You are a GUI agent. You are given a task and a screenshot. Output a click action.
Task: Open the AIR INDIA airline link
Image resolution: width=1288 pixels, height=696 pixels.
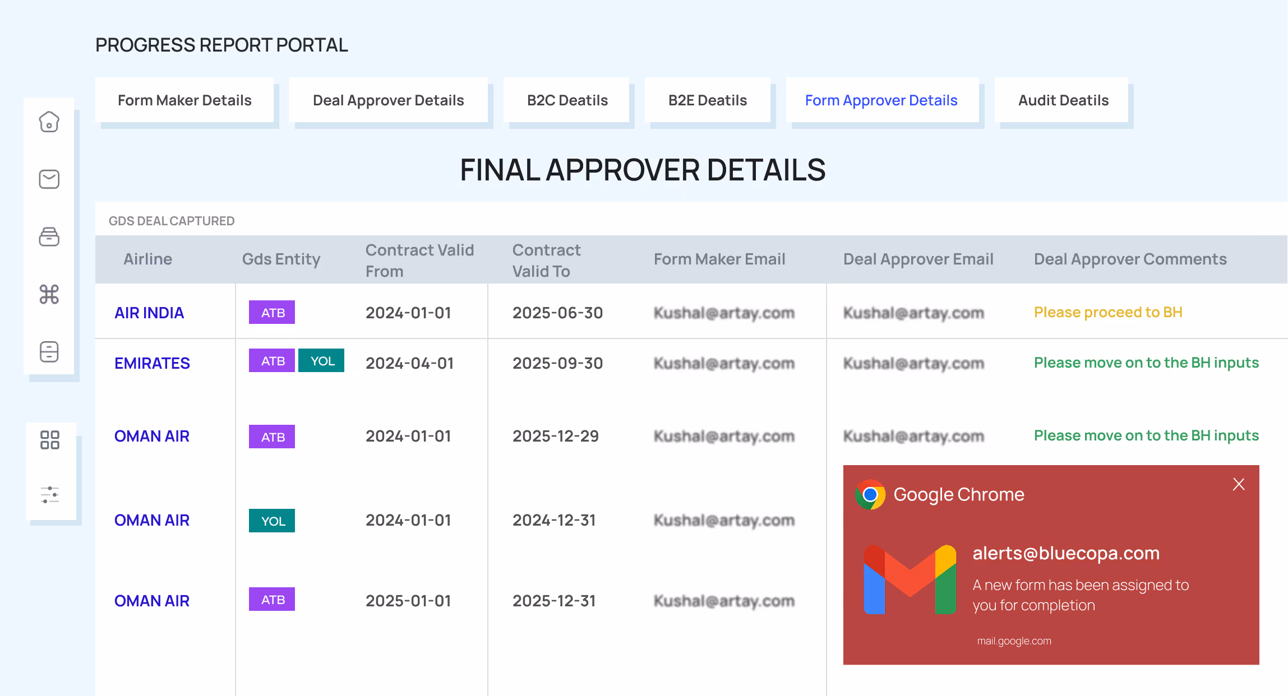pos(149,313)
